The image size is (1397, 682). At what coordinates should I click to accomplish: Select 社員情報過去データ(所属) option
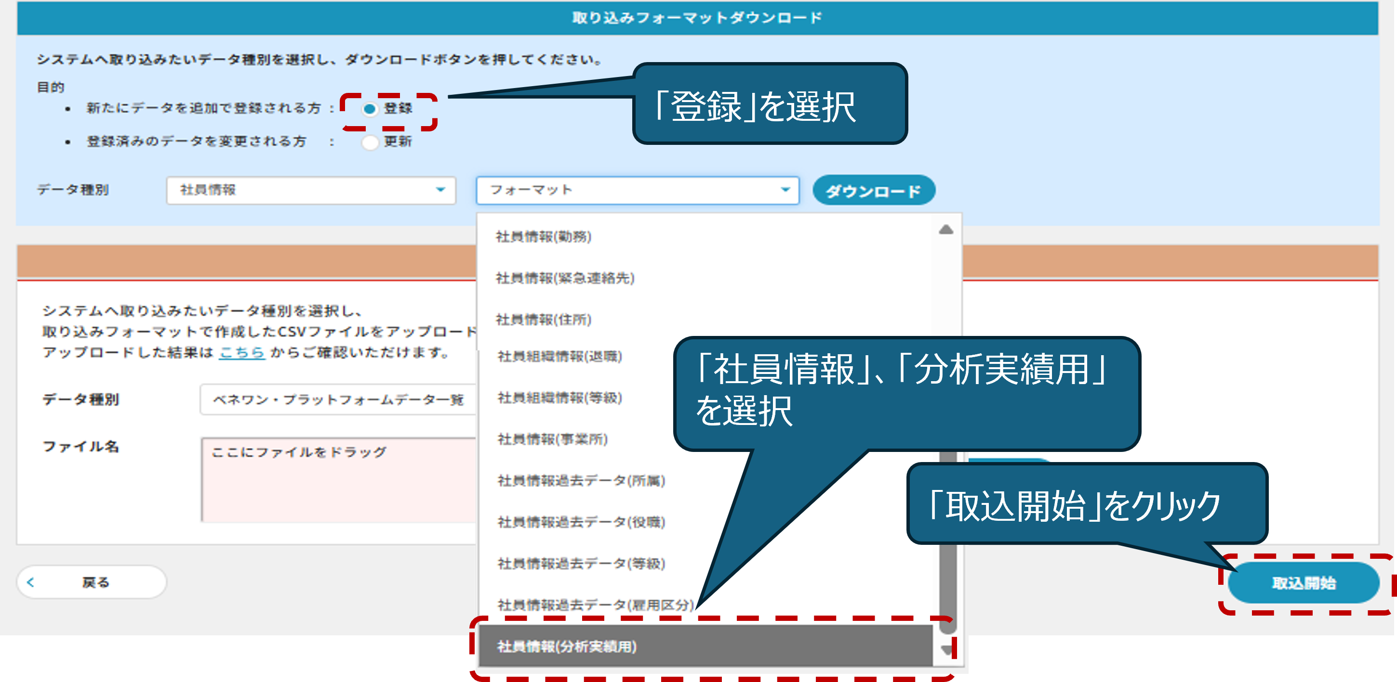(581, 480)
